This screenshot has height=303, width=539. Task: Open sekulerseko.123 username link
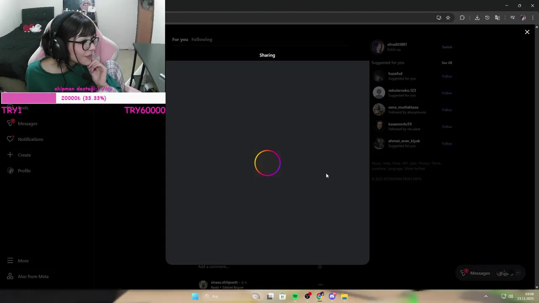[x=402, y=90]
